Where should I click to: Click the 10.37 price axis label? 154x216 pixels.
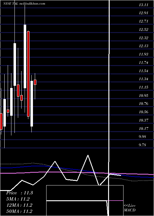[x=144, y=120]
